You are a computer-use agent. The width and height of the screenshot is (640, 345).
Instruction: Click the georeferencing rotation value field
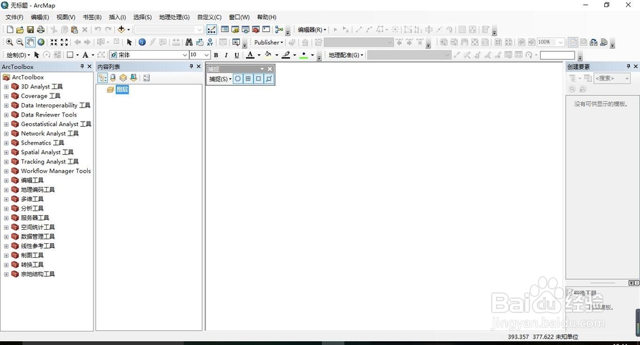(557, 54)
